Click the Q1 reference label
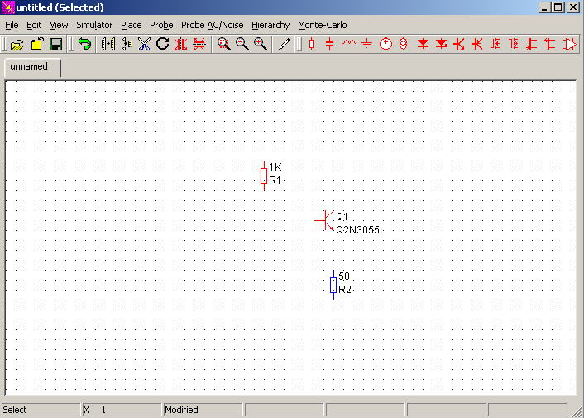 (342, 217)
